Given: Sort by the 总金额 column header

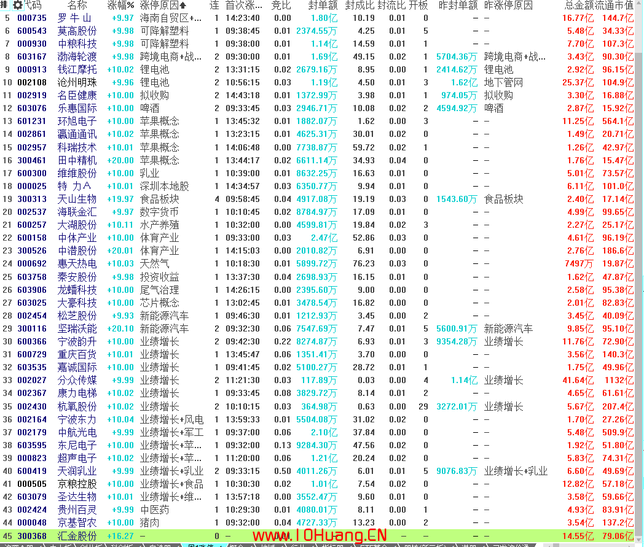Looking at the screenshot, I should point(579,6).
